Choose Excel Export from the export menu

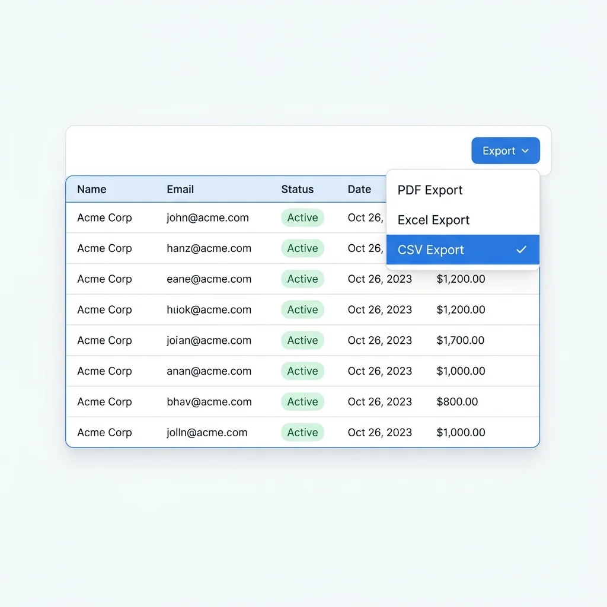coord(433,220)
